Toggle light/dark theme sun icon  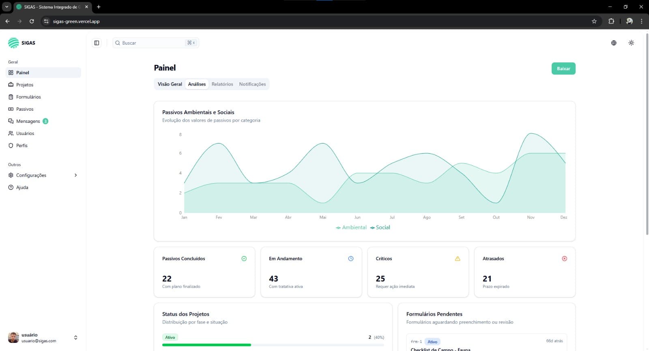tap(631, 43)
